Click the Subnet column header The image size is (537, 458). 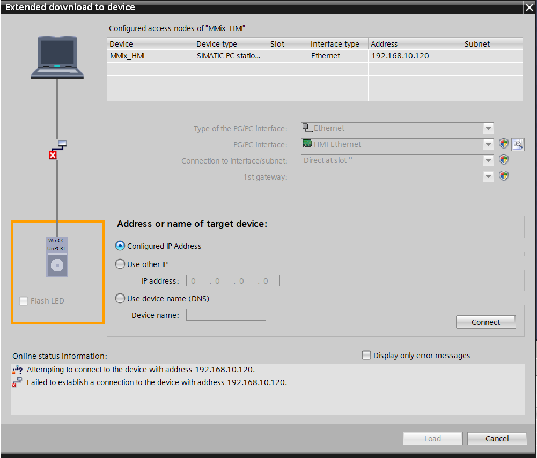(492, 44)
